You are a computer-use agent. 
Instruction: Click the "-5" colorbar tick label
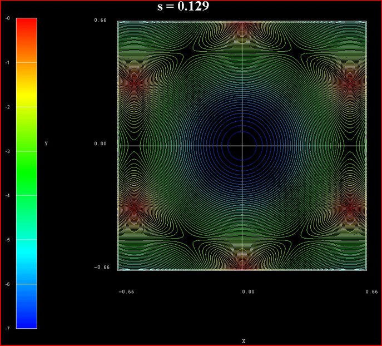point(7,240)
